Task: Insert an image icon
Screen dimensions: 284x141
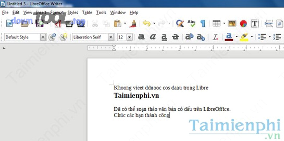Action: [232, 23]
